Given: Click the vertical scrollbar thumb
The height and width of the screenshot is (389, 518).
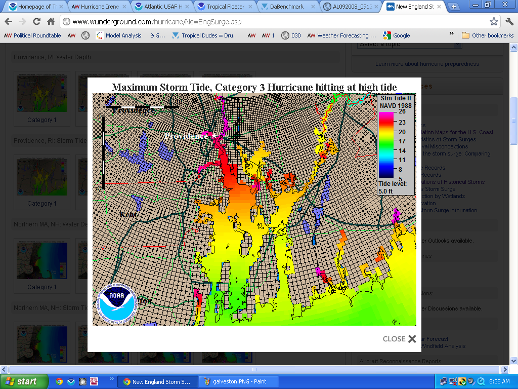Looking at the screenshot, I should pyautogui.click(x=513, y=121).
